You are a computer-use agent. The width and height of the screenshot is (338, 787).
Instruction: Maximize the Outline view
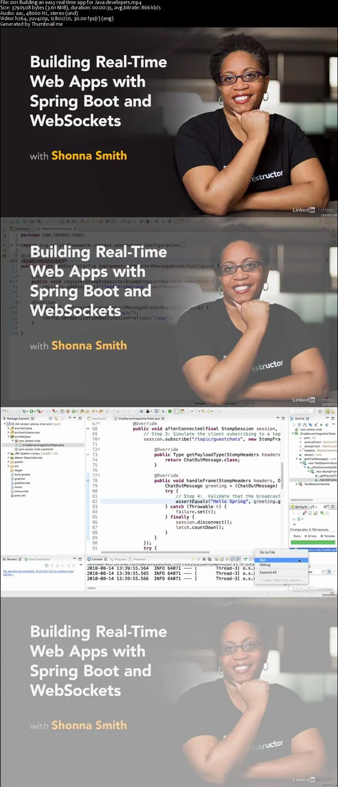(x=333, y=418)
